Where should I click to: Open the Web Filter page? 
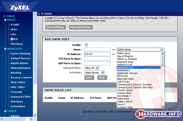click(x=18, y=82)
